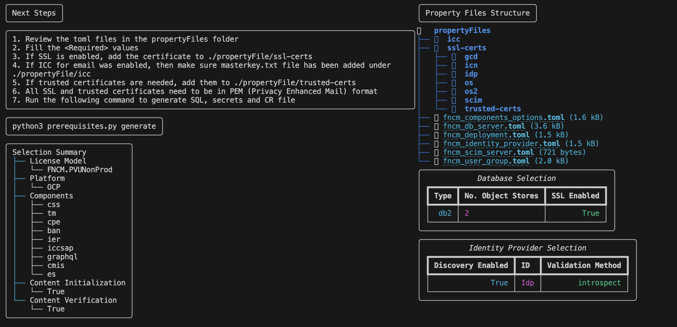Click the folder icon beside icc
The width and height of the screenshot is (677, 327).
pyautogui.click(x=436, y=39)
